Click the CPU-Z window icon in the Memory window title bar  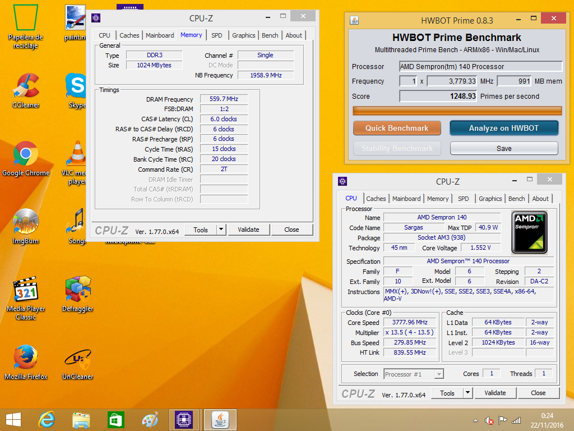tap(96, 18)
